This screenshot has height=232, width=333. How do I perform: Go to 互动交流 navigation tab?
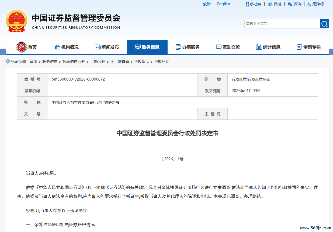click(x=228, y=47)
